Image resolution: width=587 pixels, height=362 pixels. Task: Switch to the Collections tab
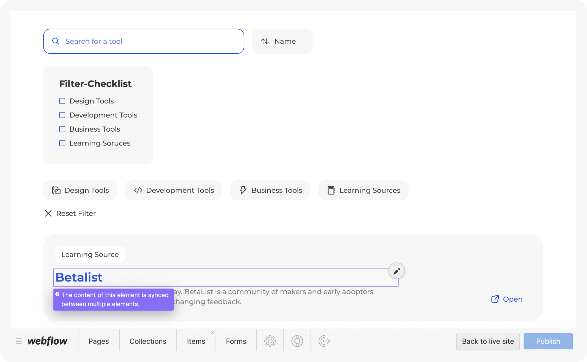point(148,341)
